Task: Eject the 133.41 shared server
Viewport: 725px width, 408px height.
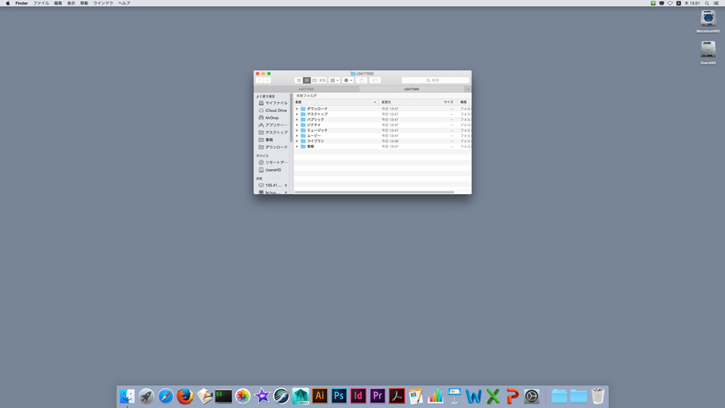Action: pos(285,185)
